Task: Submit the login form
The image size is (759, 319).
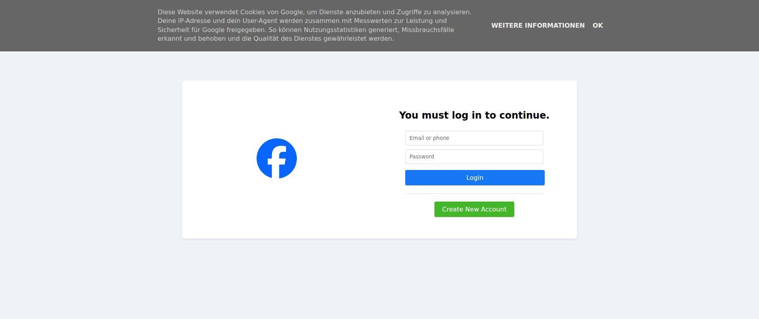Action: 475,177
